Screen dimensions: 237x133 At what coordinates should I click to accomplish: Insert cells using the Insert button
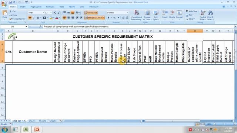click(x=165, y=14)
